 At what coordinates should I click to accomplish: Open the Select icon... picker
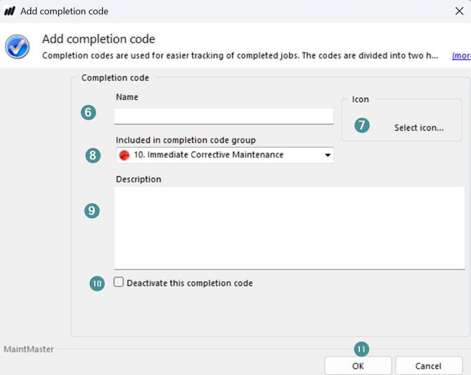(x=419, y=128)
